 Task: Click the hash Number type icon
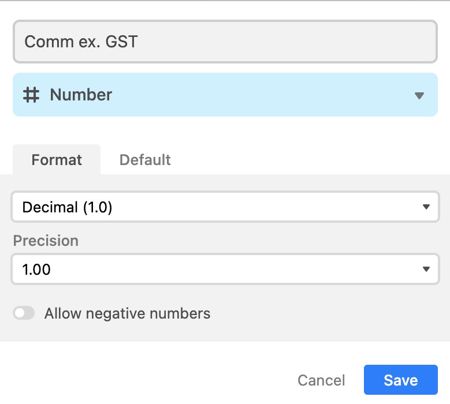pos(31,95)
